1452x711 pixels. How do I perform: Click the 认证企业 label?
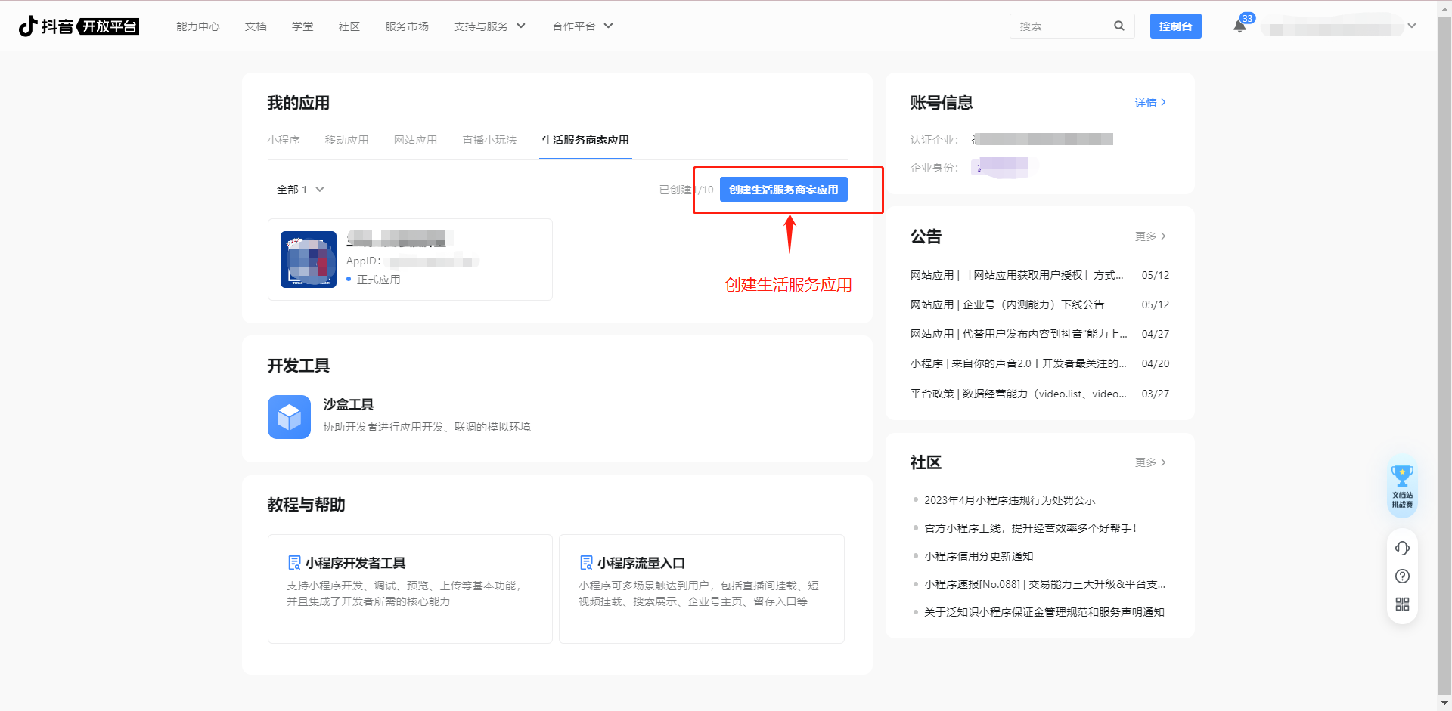935,140
